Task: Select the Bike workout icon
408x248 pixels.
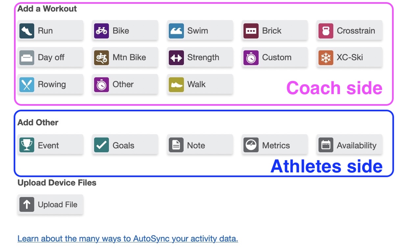Action: coord(101,31)
